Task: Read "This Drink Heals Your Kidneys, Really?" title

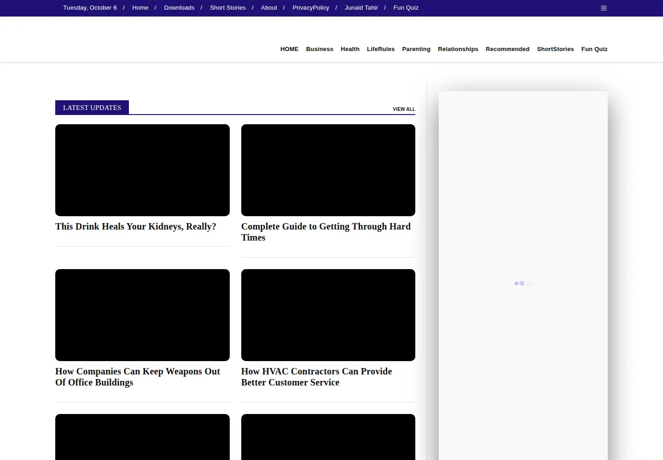Action: tap(136, 226)
